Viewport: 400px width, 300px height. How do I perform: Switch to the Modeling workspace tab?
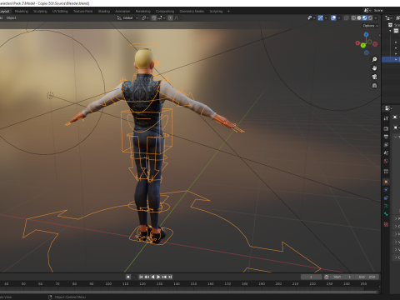[x=22, y=12]
